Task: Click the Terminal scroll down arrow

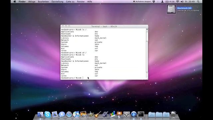Action: coord(147,76)
